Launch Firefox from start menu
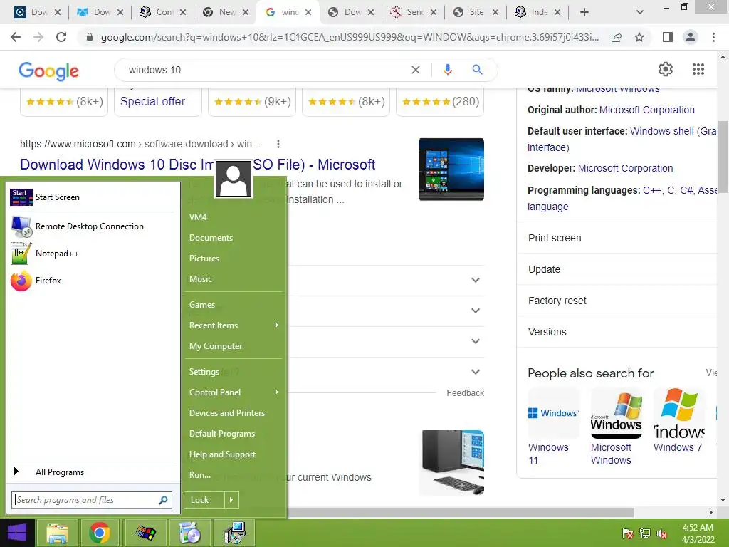 (x=92, y=281)
